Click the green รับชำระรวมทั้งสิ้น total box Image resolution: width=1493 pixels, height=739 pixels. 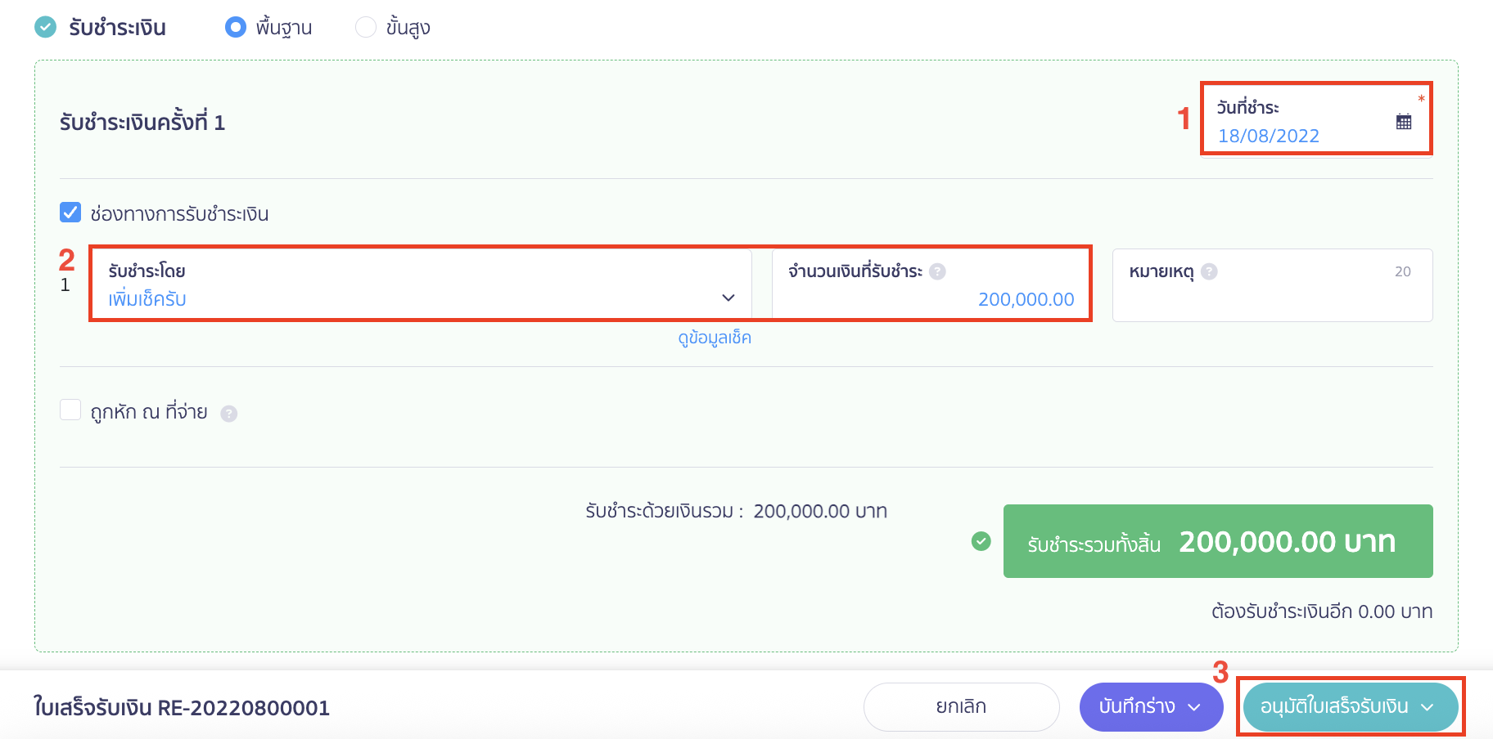1217,541
